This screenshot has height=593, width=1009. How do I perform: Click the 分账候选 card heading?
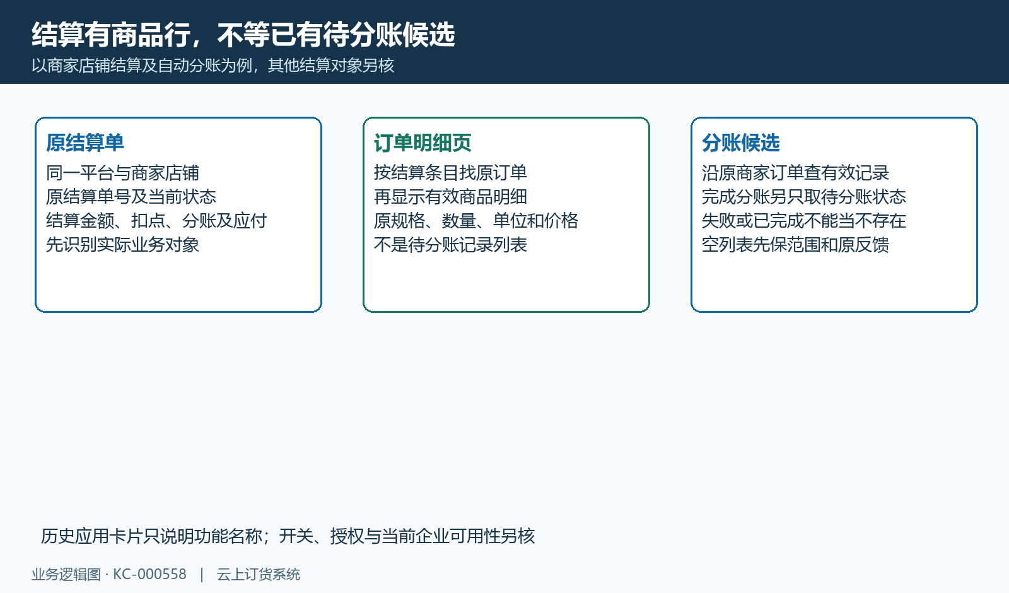click(x=741, y=143)
